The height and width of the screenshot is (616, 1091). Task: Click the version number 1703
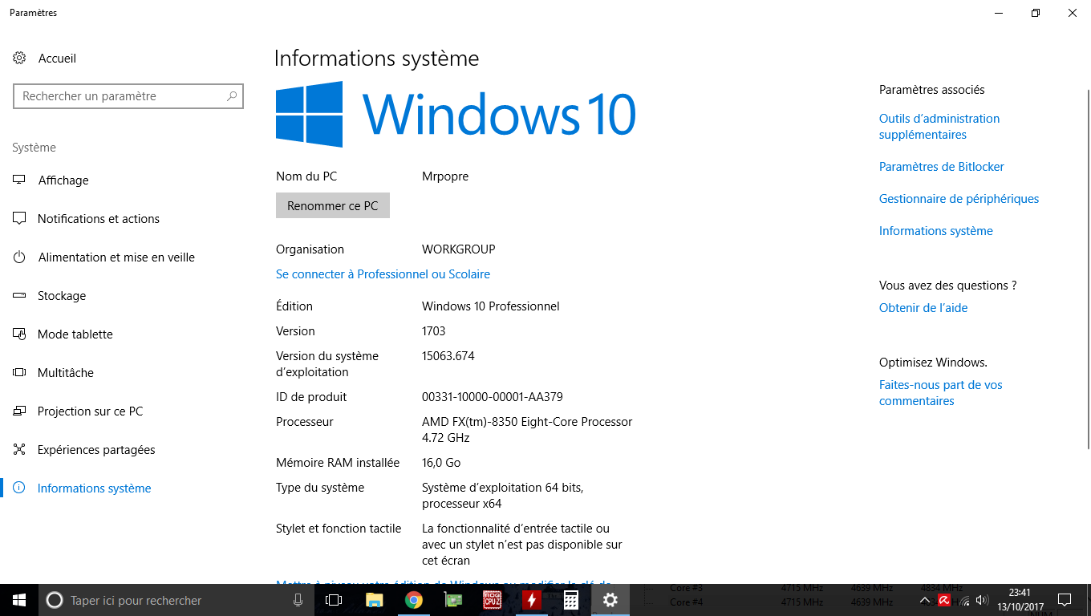(x=434, y=331)
